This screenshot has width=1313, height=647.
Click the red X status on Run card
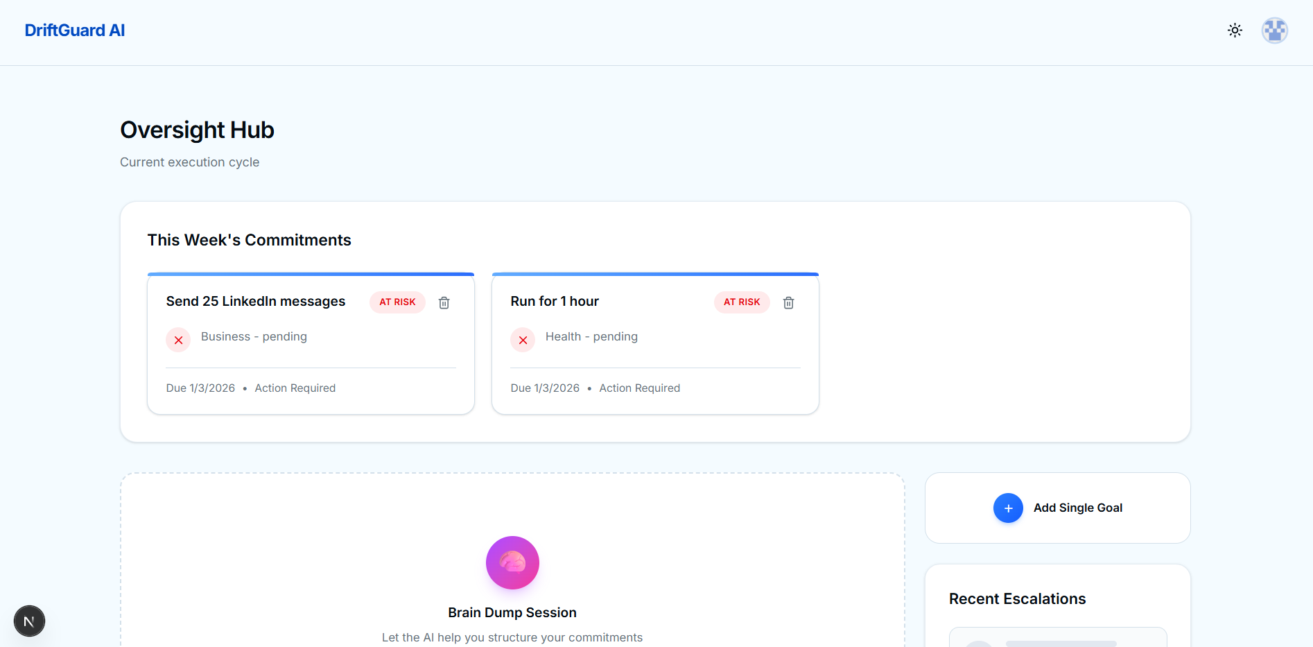523,340
